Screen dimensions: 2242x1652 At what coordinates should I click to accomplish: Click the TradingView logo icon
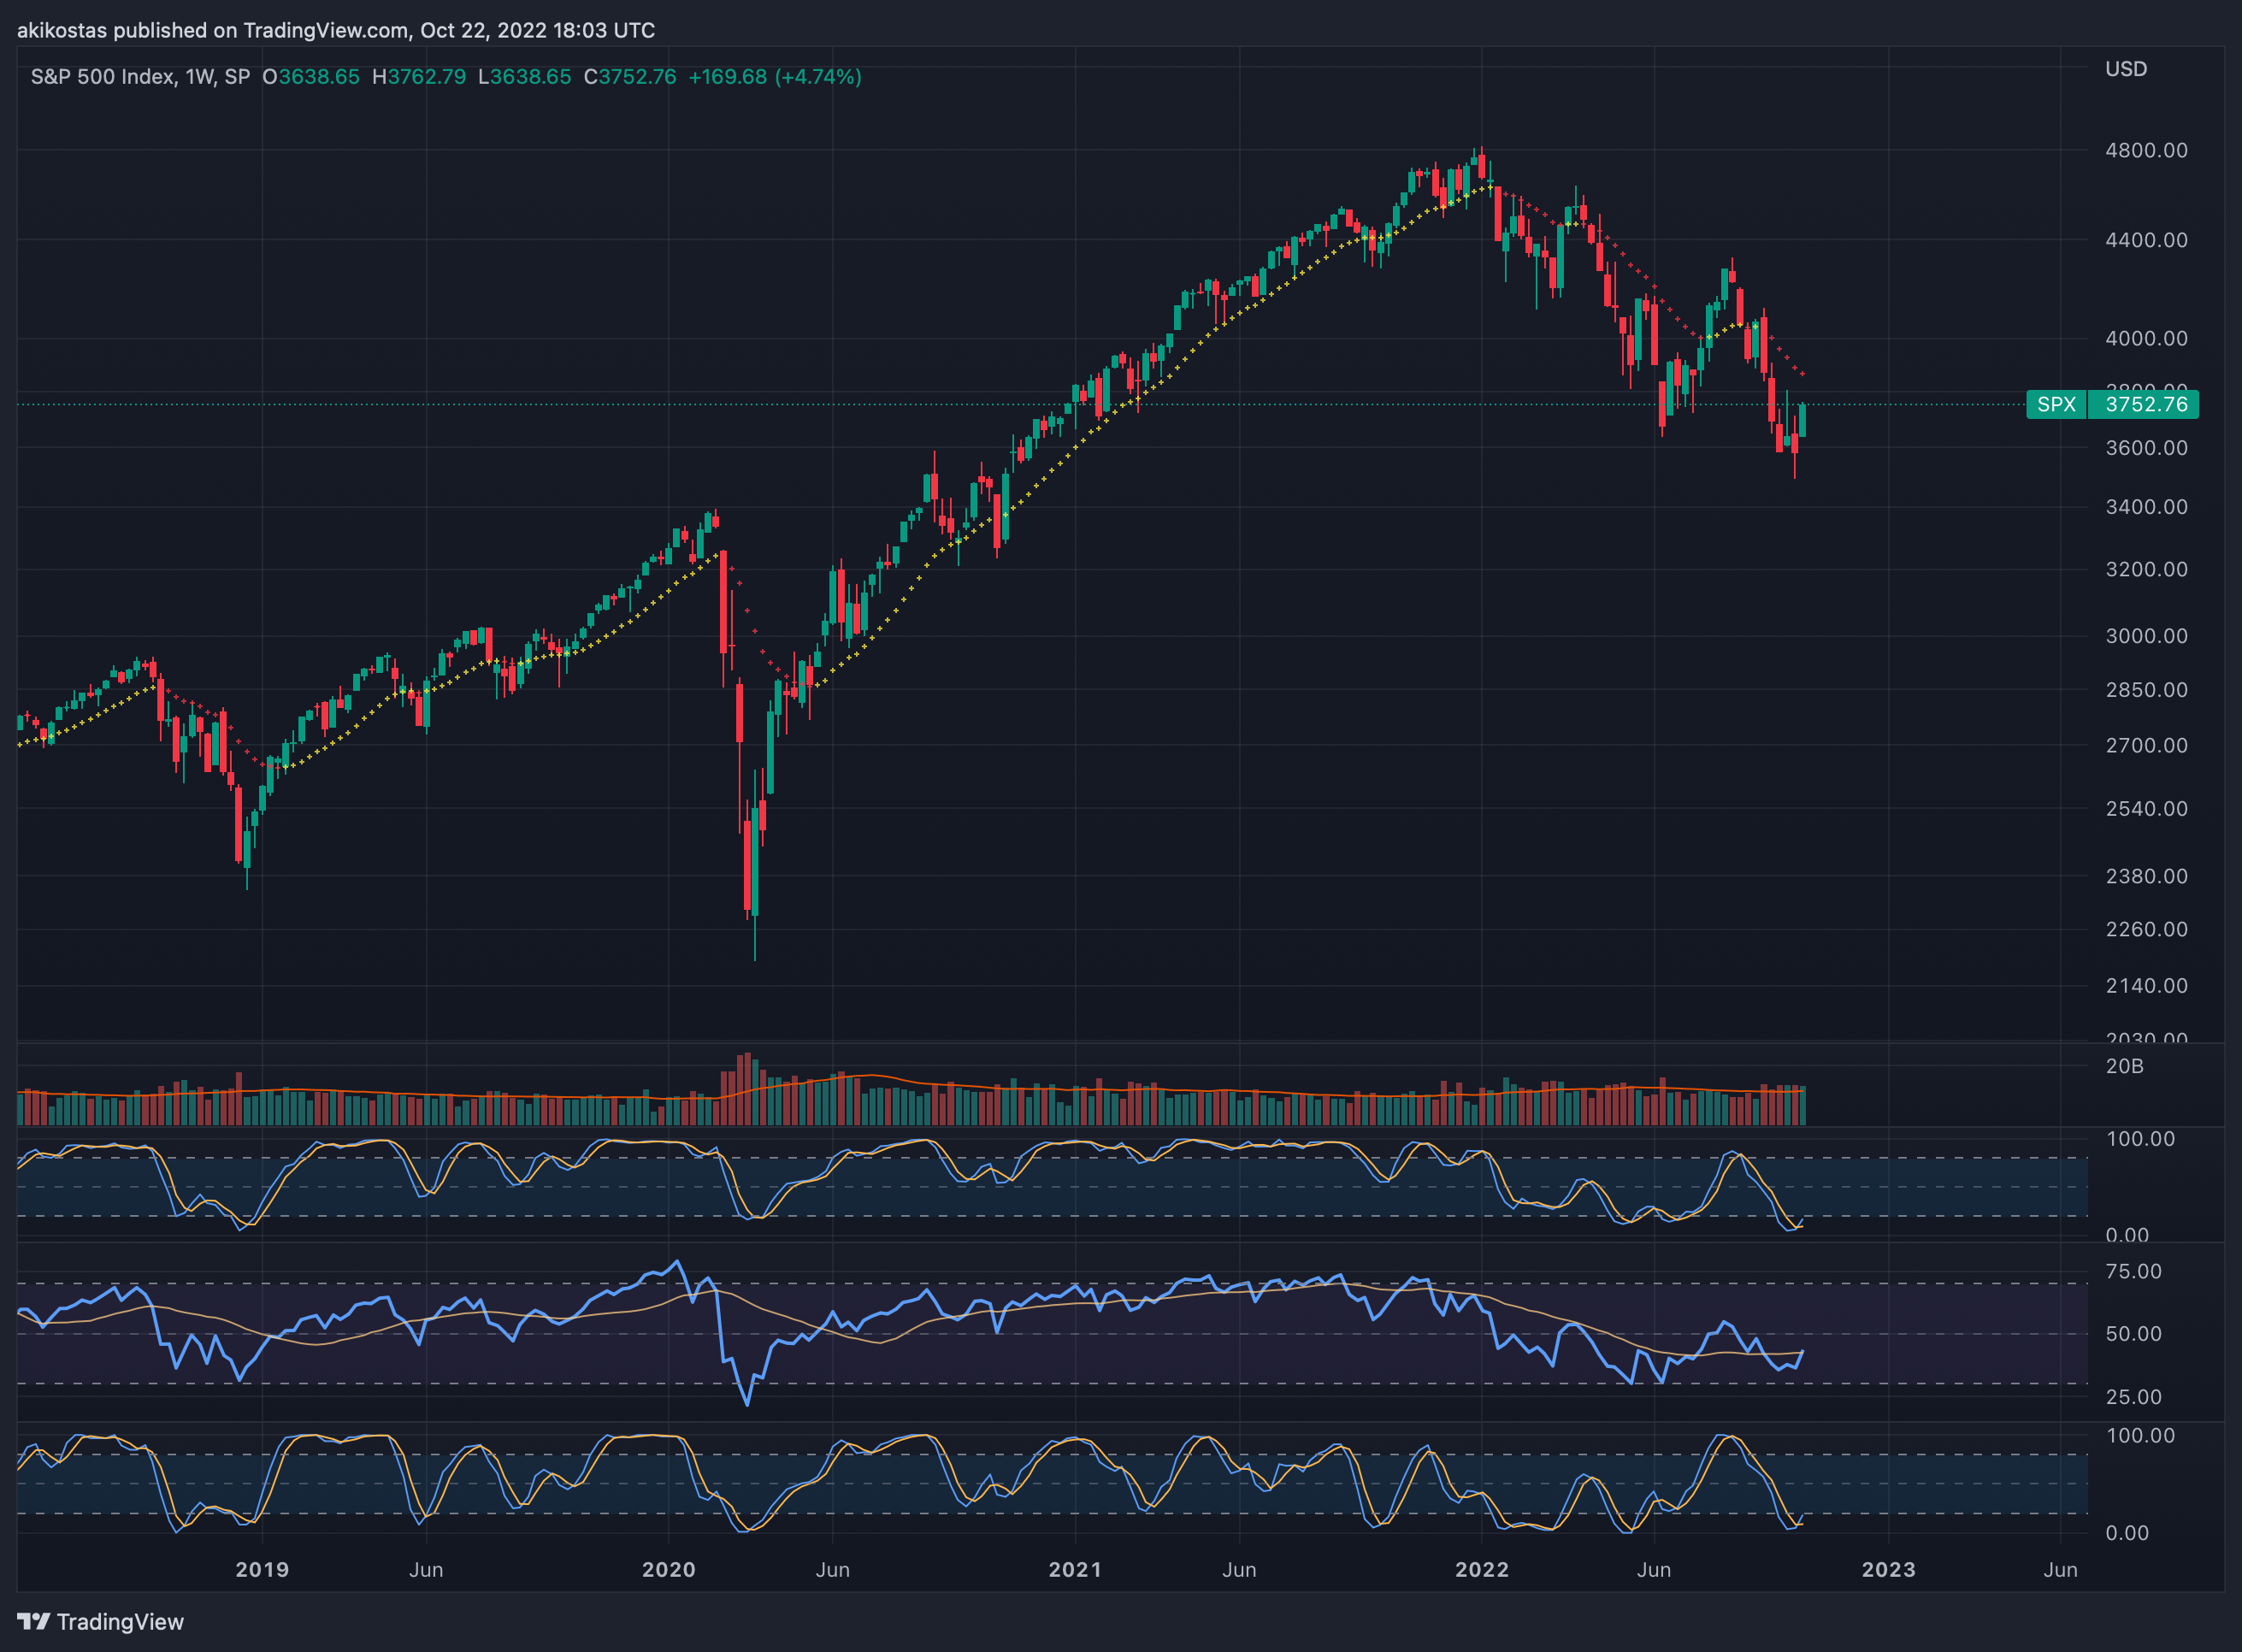point(33,1621)
